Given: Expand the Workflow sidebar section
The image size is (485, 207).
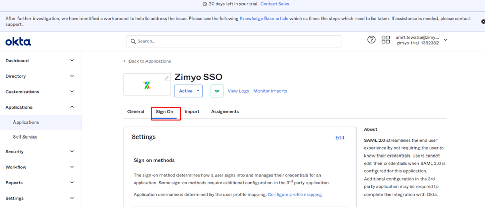Looking at the screenshot, I should (x=41, y=167).
